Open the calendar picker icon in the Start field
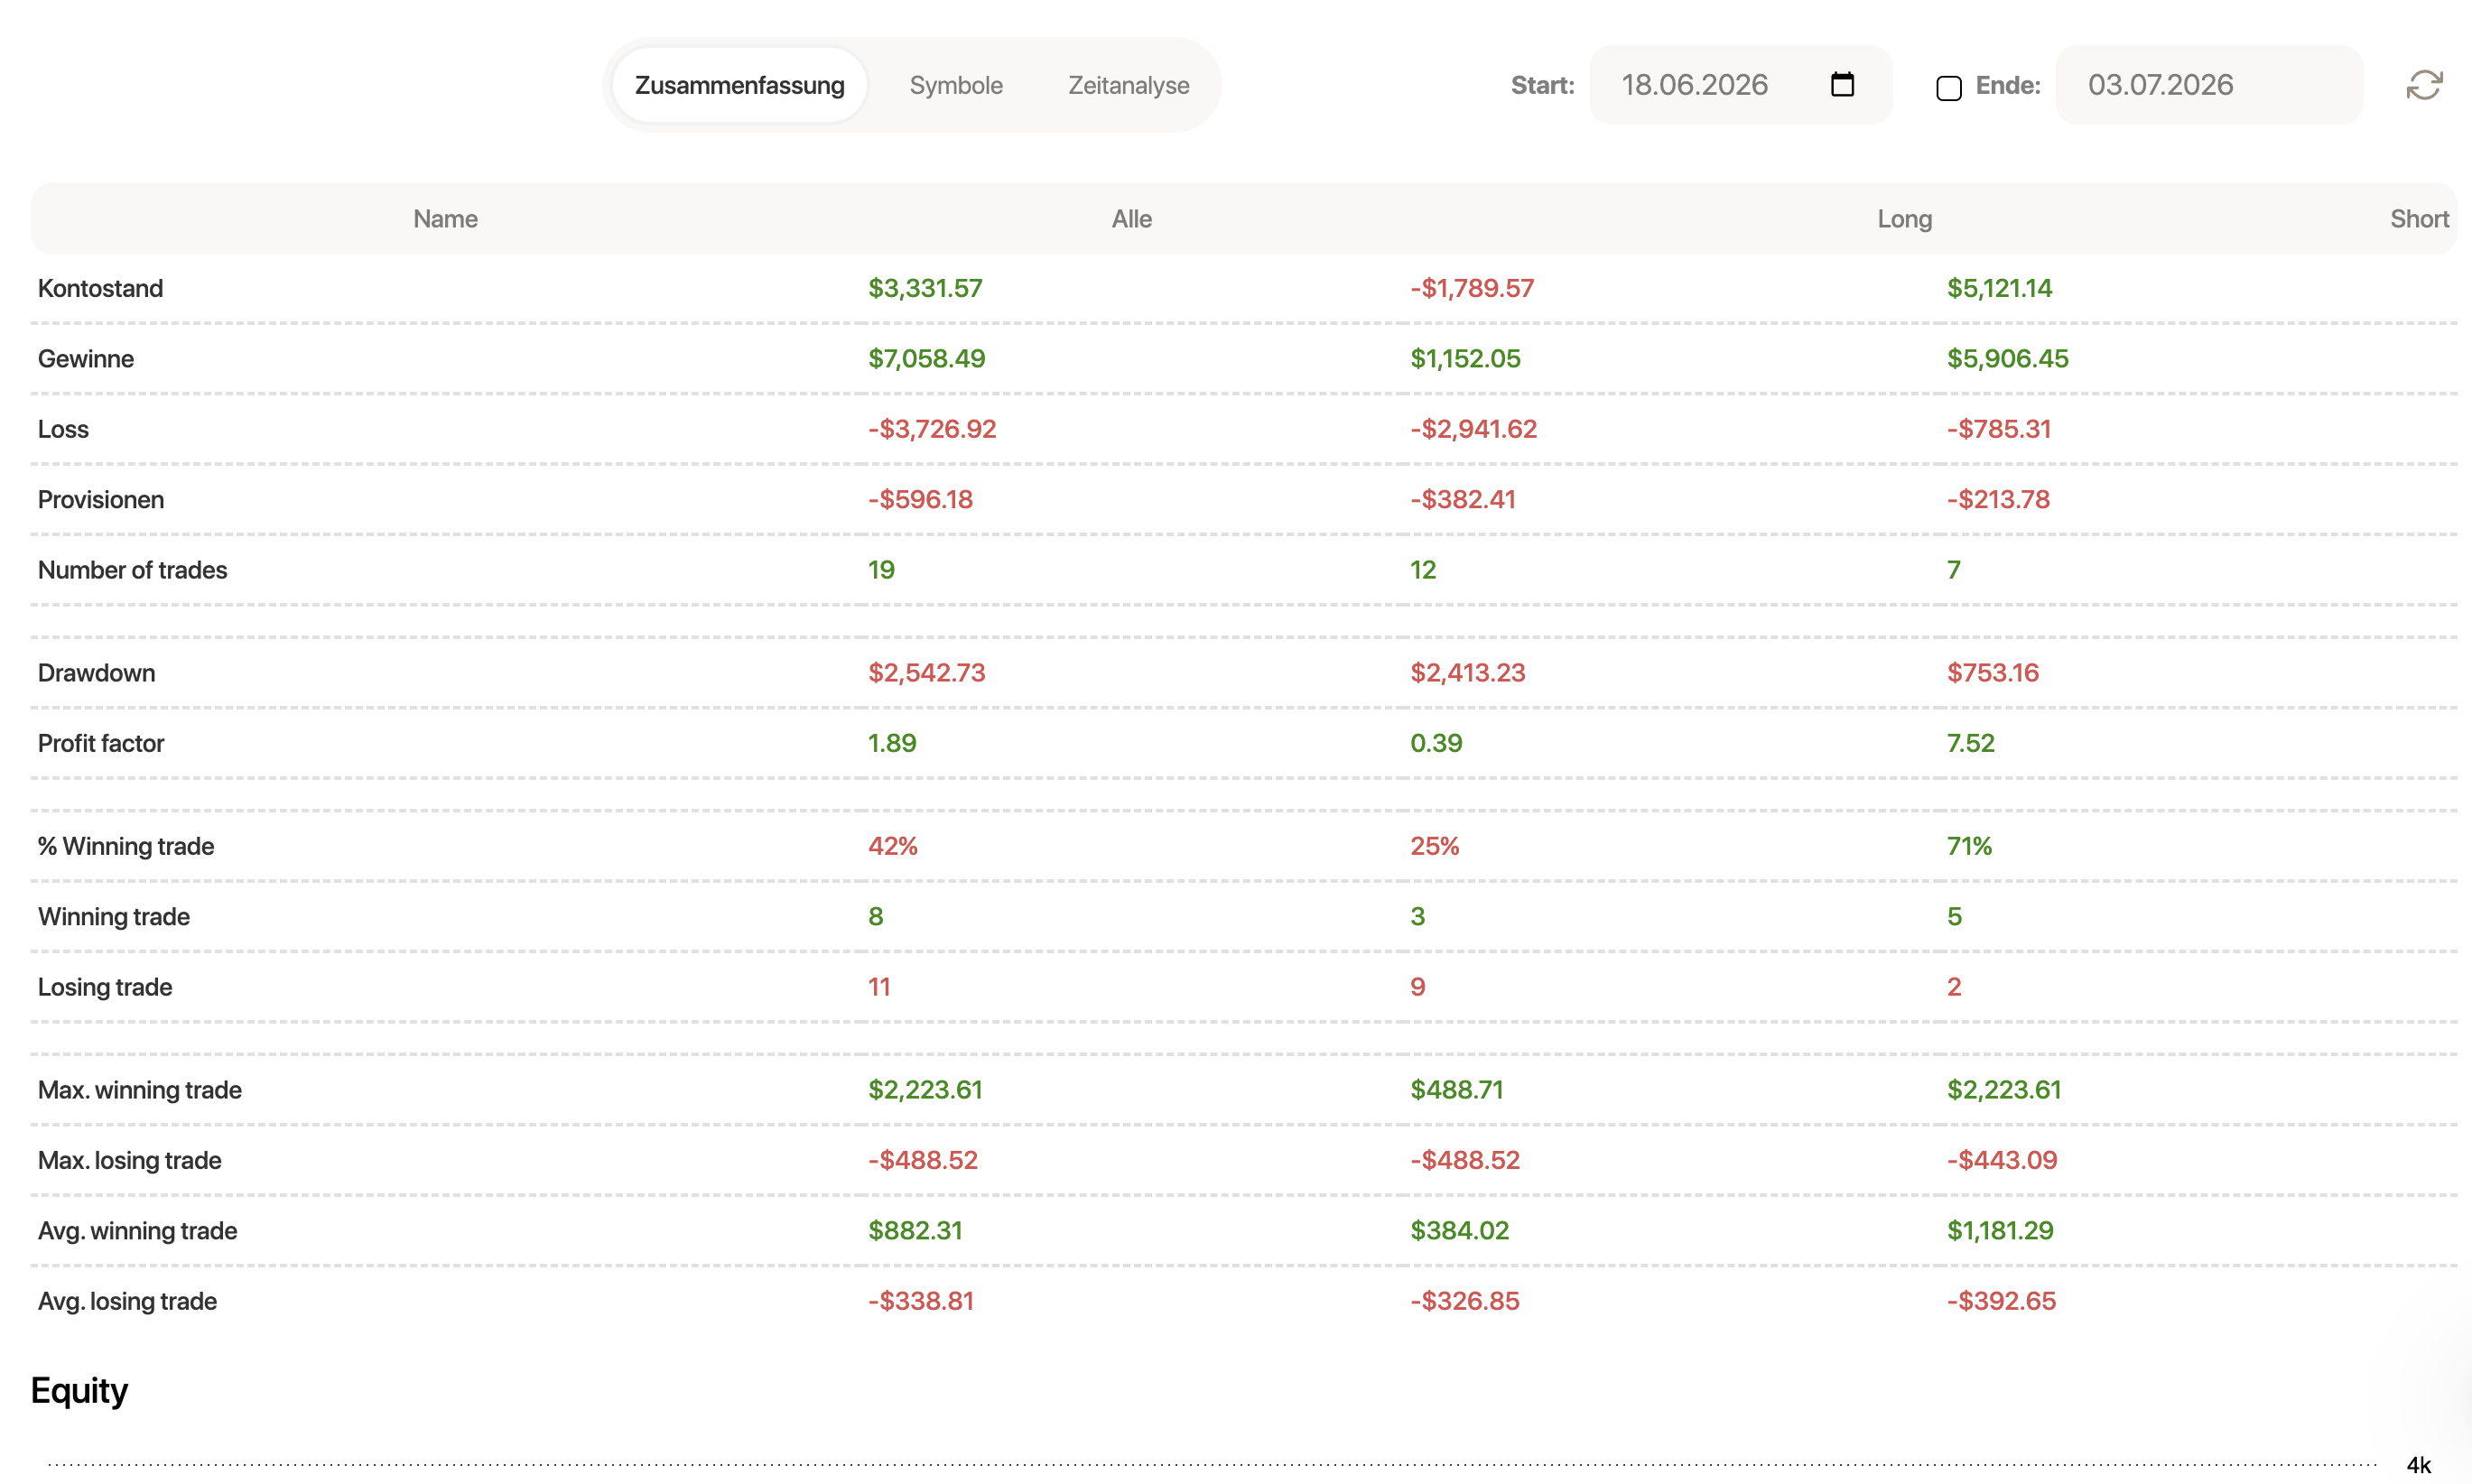 (x=1842, y=84)
